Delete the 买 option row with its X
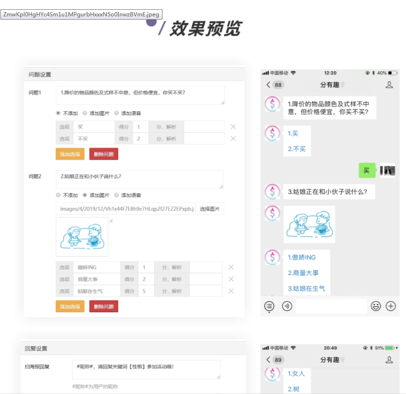The image size is (406, 394). [233, 127]
